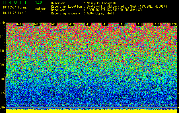Click the 0414 time marker
Viewport: 179px width, 113px height.
(x=71, y=24)
